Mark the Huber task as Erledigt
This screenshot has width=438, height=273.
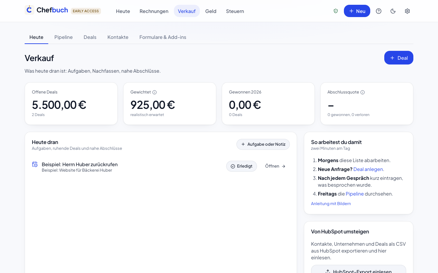242,166
